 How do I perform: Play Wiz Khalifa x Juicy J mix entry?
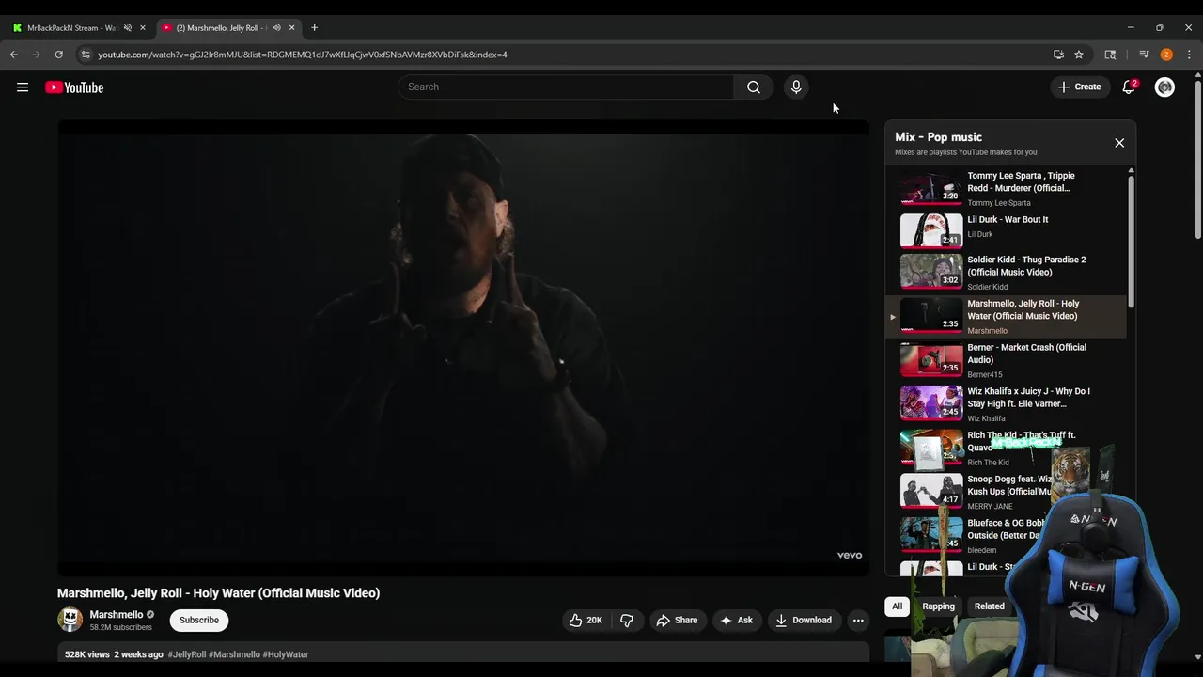(x=1006, y=404)
